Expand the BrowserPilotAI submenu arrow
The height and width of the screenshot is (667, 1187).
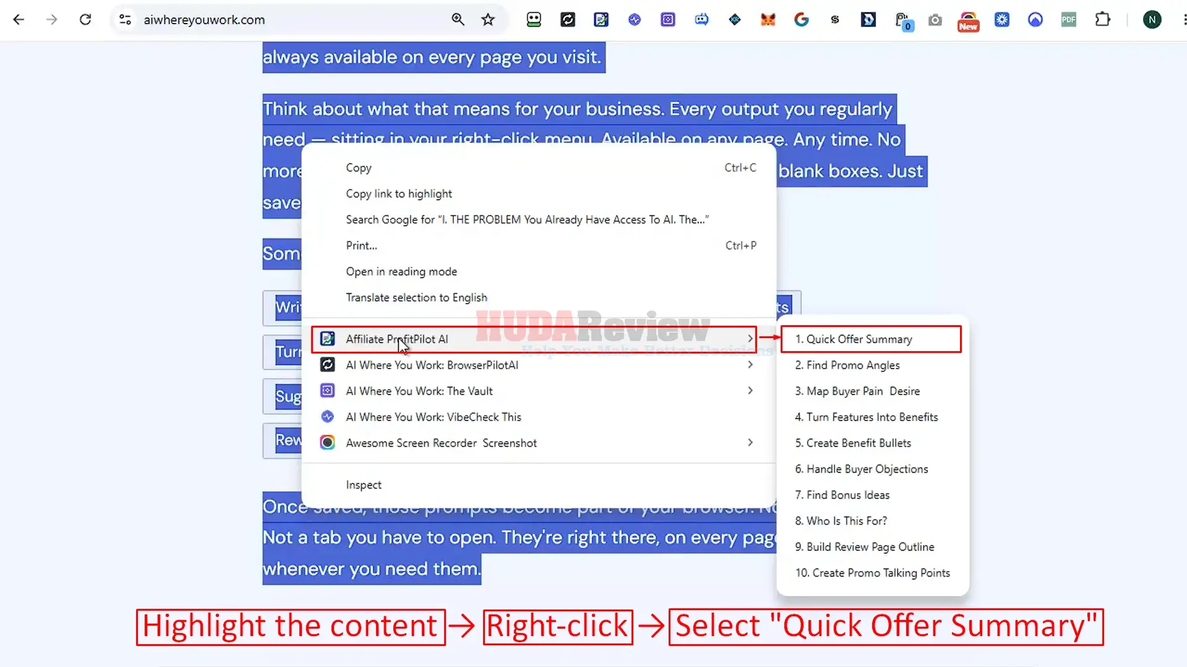[x=750, y=365]
